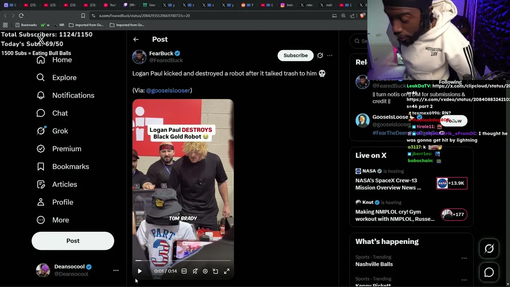Play the Logan Paul video
The height and width of the screenshot is (287, 510).
point(139,271)
